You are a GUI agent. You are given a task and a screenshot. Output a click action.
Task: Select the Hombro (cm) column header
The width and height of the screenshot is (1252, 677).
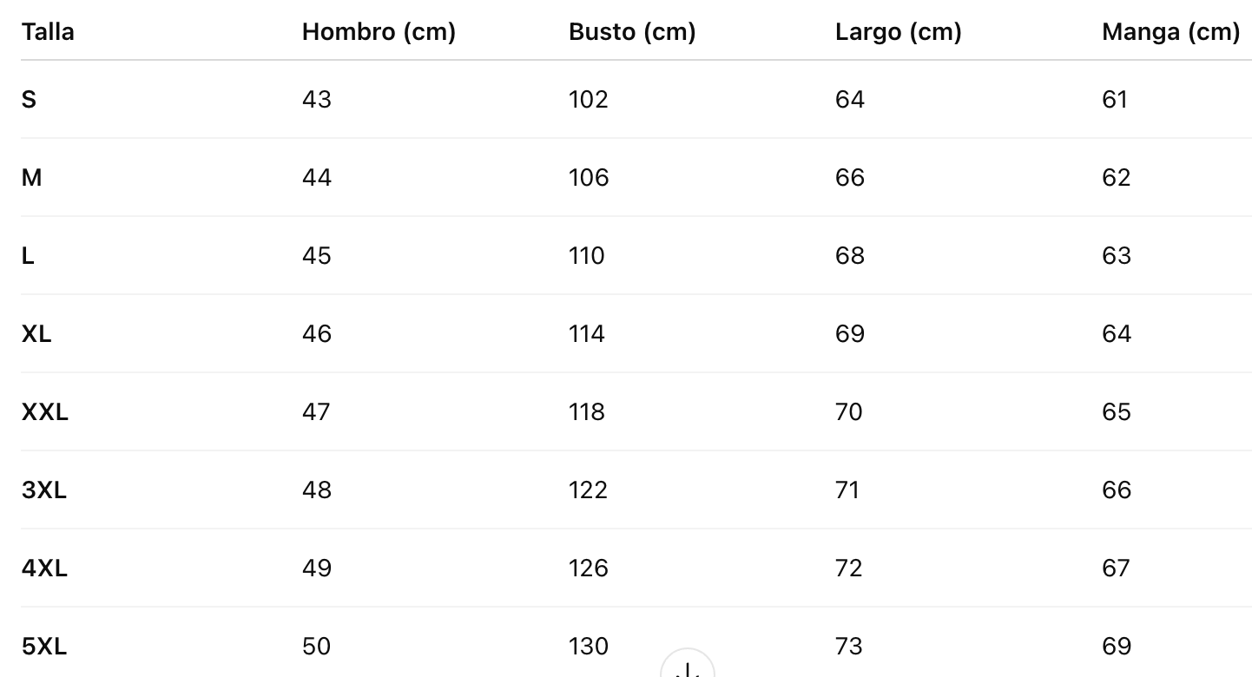[x=379, y=32]
